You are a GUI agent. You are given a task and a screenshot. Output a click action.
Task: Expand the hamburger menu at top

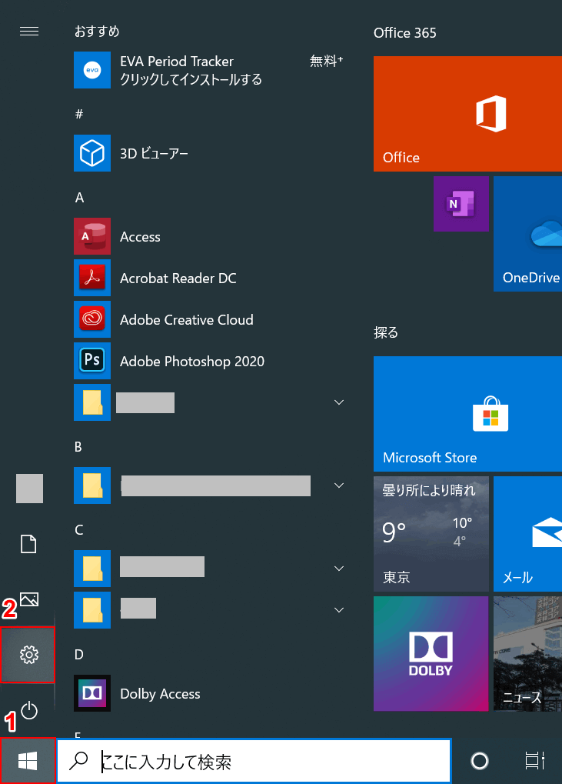[x=28, y=31]
